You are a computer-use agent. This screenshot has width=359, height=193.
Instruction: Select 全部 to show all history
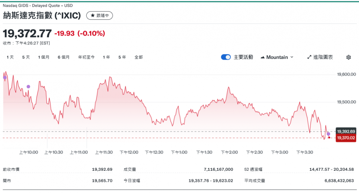139,57
